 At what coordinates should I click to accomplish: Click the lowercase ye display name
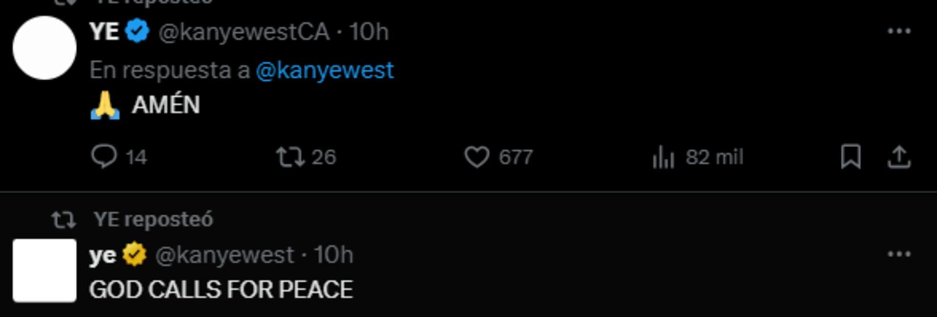pyautogui.click(x=102, y=255)
